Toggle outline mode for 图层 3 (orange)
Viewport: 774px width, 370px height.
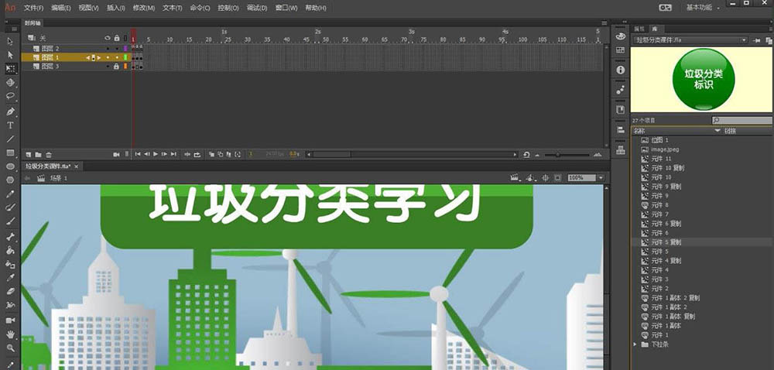tap(125, 66)
